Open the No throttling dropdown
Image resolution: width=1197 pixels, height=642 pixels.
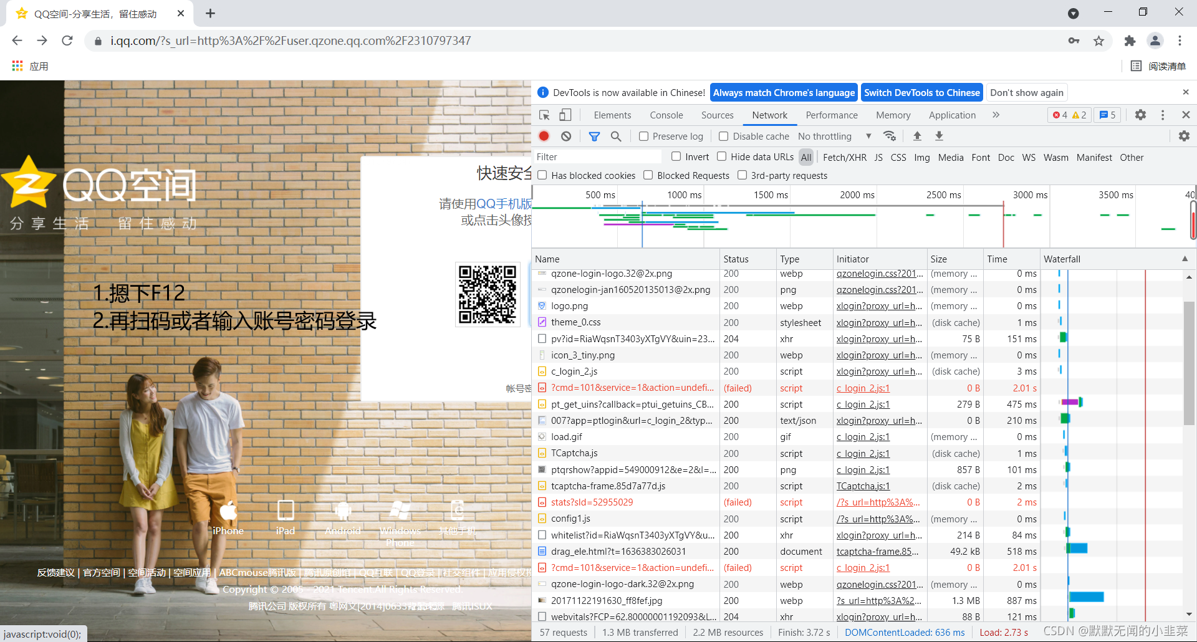(834, 137)
